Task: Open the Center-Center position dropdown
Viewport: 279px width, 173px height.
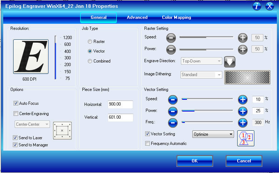Action: 32,124
